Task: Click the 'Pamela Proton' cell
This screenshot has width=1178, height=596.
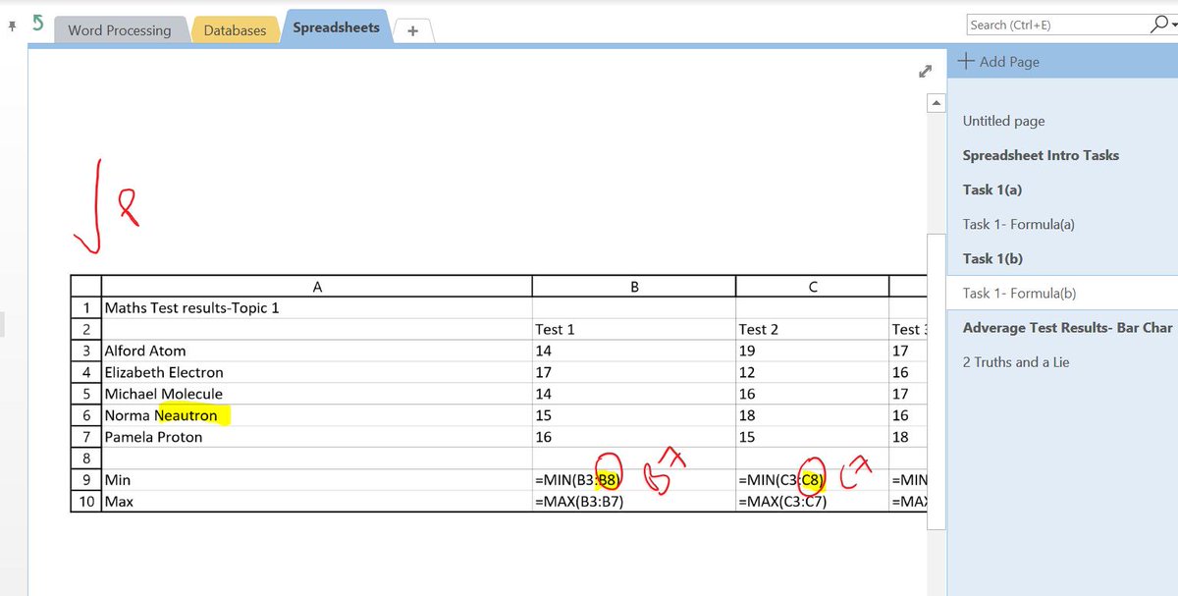Action: (316, 437)
